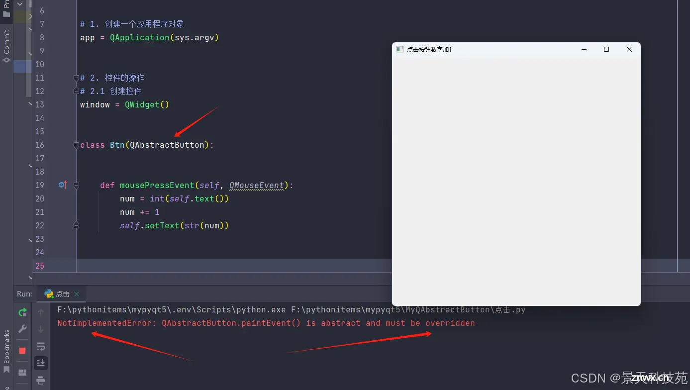Image resolution: width=690 pixels, height=390 pixels.
Task: Click the QApplication call on line 8
Action: click(x=140, y=37)
